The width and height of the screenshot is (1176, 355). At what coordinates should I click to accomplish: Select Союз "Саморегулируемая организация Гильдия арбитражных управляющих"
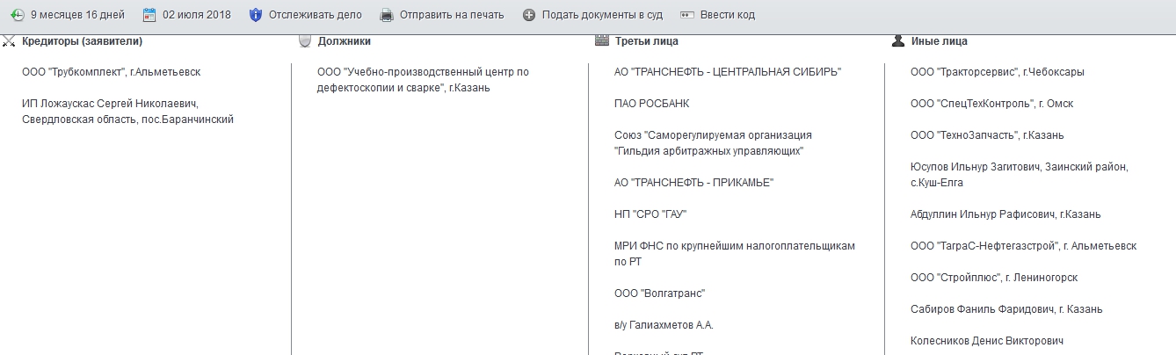(x=714, y=143)
